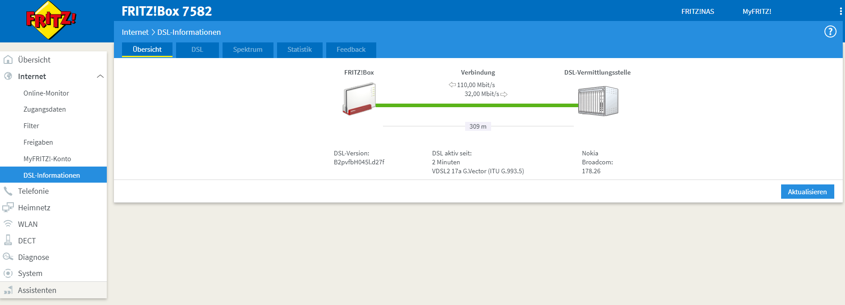845x305 pixels.
Task: Click the Assistenten icon
Action: pos(8,290)
